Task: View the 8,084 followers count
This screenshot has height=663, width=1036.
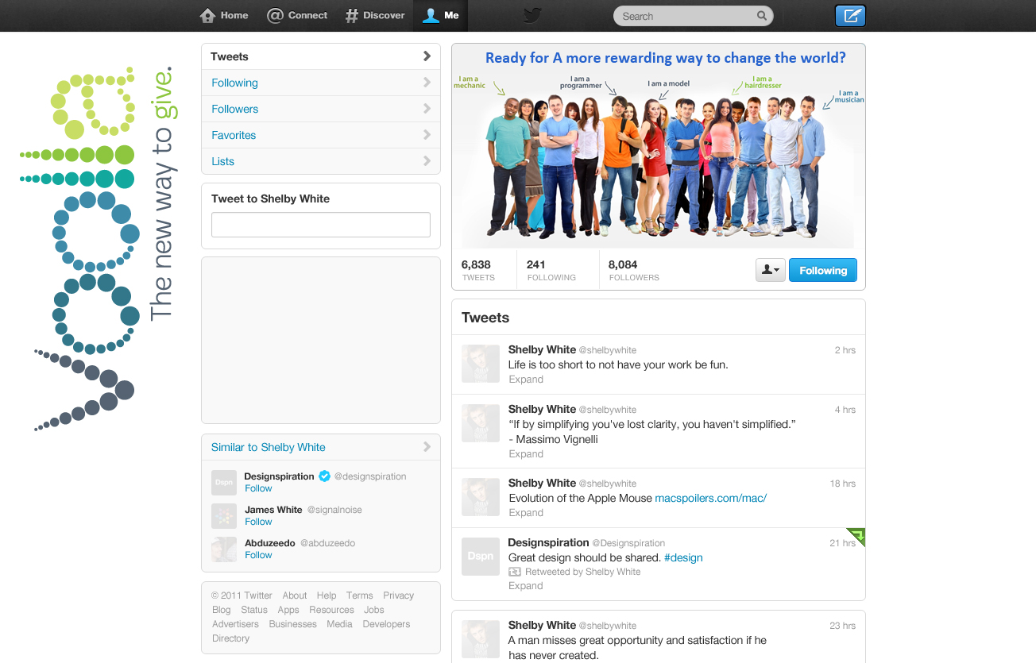Action: point(634,270)
